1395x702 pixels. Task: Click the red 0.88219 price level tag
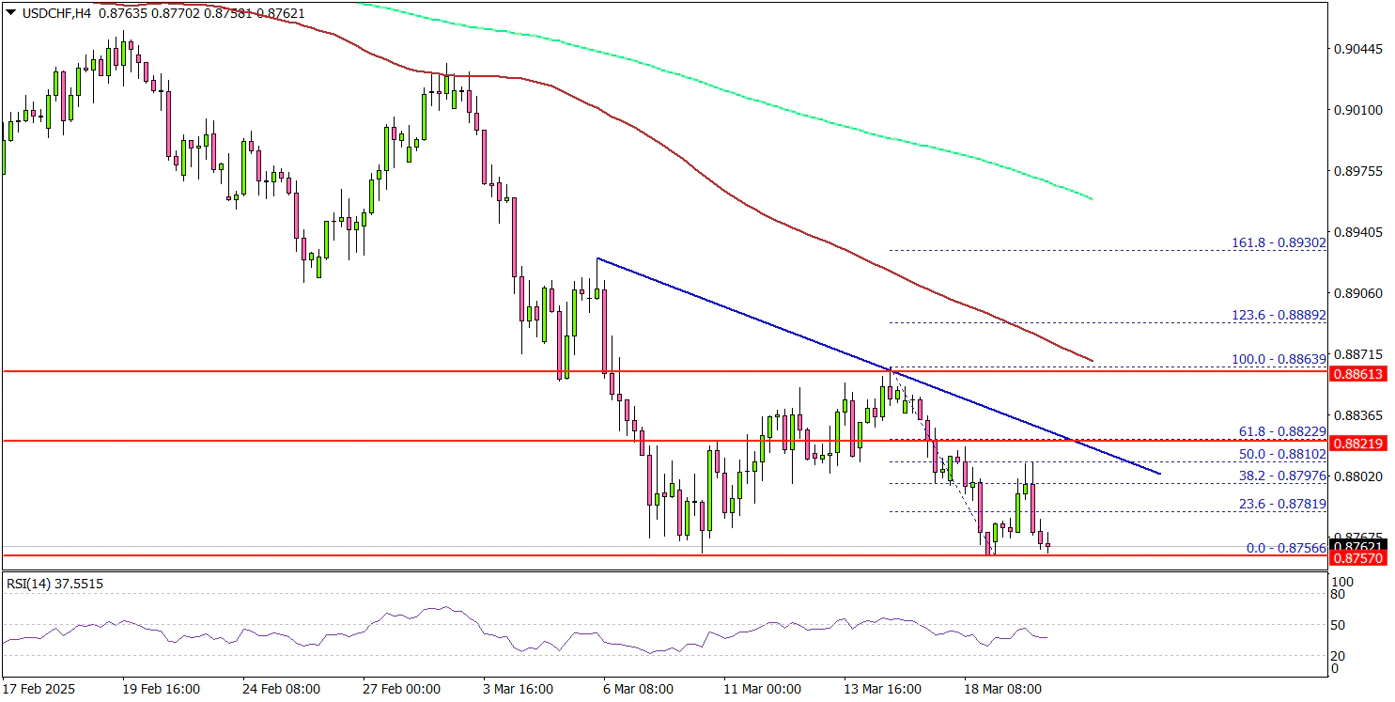point(1357,443)
